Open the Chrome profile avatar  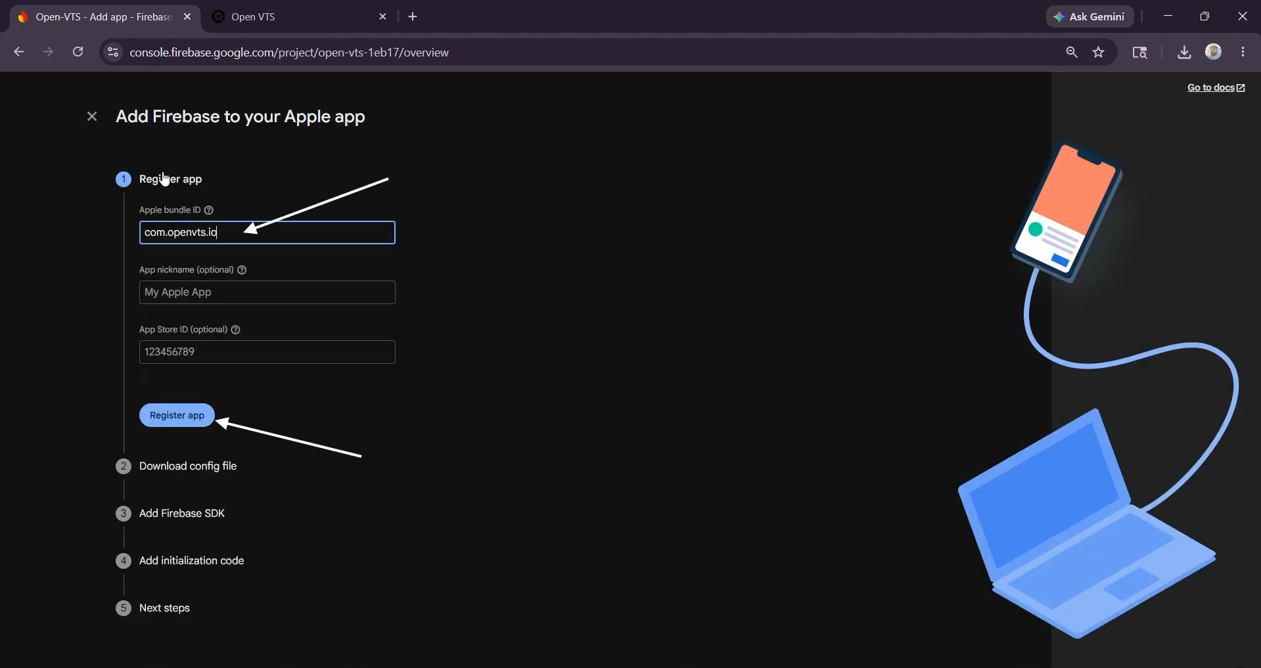point(1214,52)
